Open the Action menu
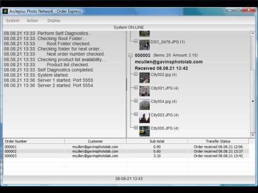This screenshot has height=193, width=258. click(x=32, y=20)
